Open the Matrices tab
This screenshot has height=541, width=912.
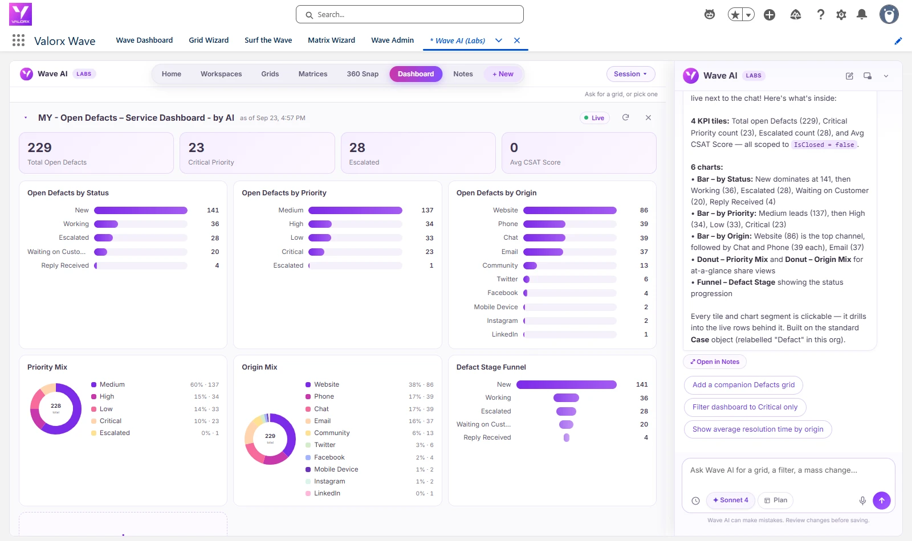[313, 74]
